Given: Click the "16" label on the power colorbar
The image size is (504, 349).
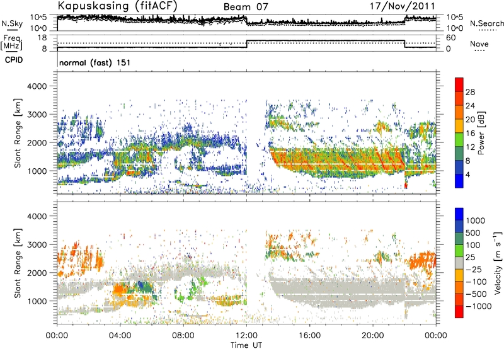Looking at the screenshot, I should 470,134.
